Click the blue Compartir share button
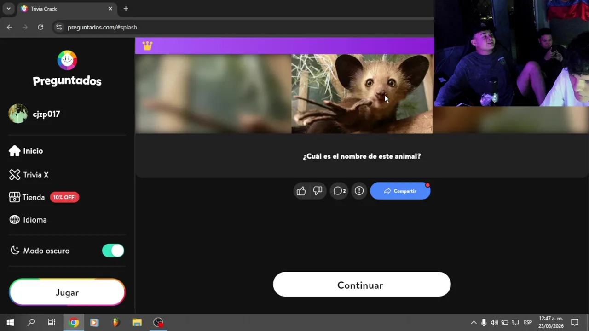This screenshot has width=589, height=331. (x=400, y=191)
